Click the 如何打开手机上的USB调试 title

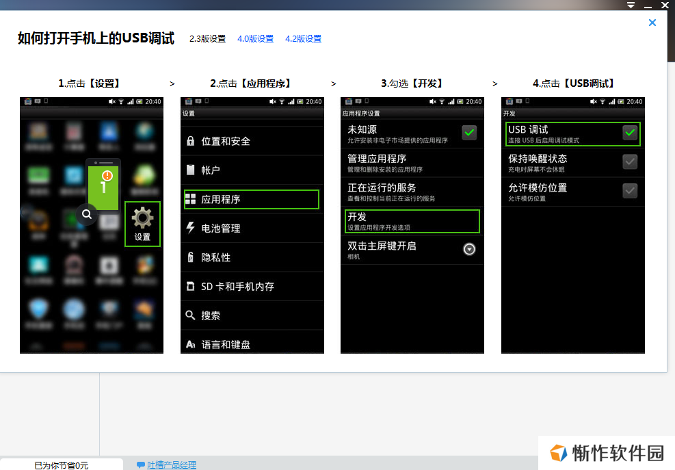pos(96,38)
